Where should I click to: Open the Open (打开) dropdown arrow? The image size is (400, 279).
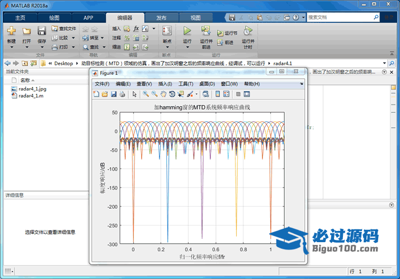pos(26,47)
